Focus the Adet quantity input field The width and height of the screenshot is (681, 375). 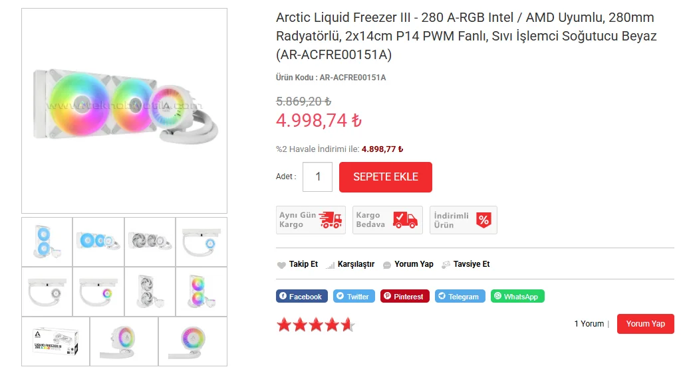pyautogui.click(x=318, y=177)
